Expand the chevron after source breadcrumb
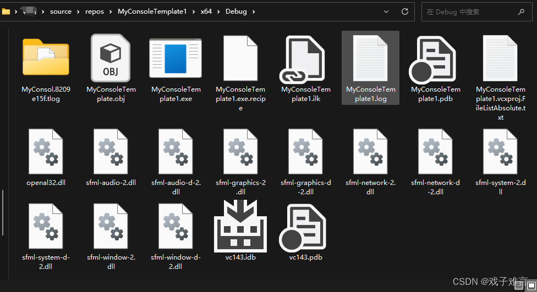 coord(78,12)
